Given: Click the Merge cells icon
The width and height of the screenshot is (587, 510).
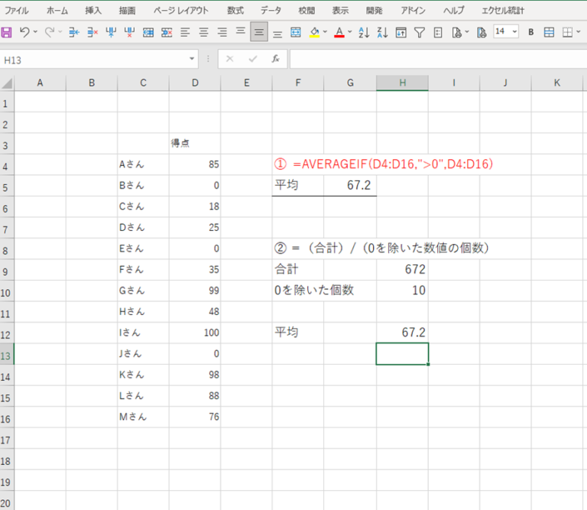Looking at the screenshot, I should (x=148, y=33).
